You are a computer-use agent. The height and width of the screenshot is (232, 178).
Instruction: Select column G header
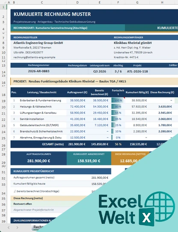coord(137,3)
